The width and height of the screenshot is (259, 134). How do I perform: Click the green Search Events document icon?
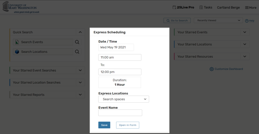[17, 42]
